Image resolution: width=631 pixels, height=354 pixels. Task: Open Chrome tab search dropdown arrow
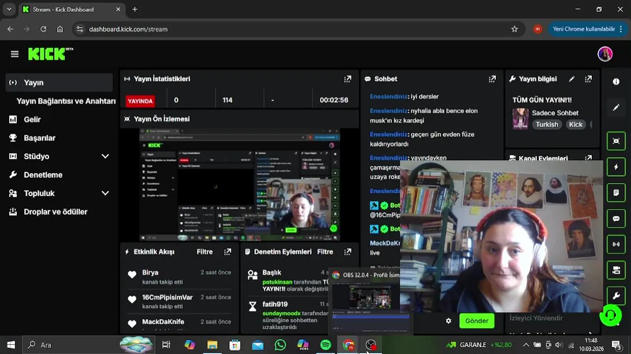pos(9,9)
